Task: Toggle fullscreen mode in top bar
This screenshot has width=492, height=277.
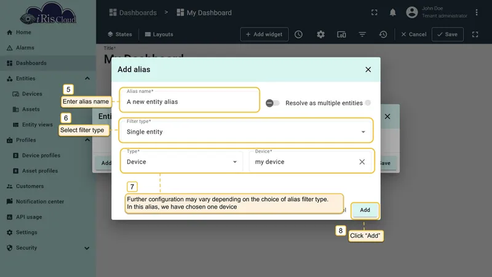Action: 375,12
